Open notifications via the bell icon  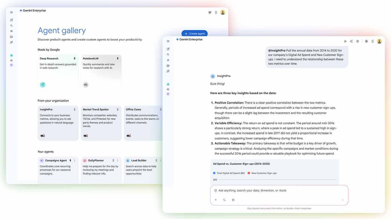click(372, 41)
